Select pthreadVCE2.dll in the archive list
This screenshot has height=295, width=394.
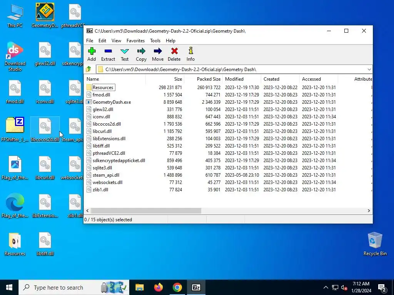tap(109, 153)
